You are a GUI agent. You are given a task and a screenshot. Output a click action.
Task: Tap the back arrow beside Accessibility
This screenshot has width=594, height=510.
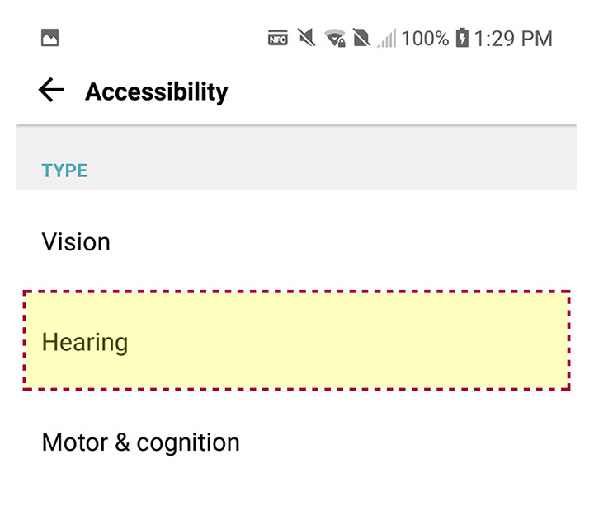pyautogui.click(x=51, y=90)
